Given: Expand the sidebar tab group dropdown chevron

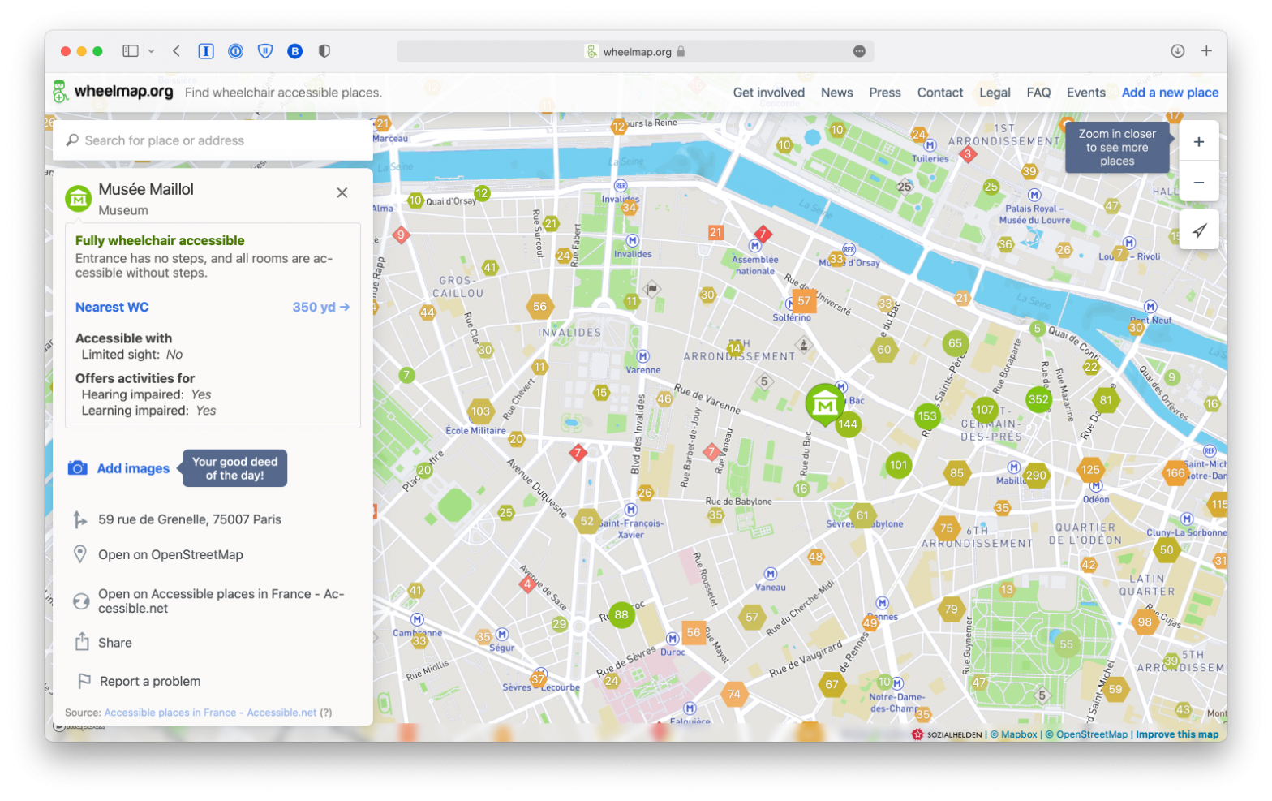Looking at the screenshot, I should (151, 51).
